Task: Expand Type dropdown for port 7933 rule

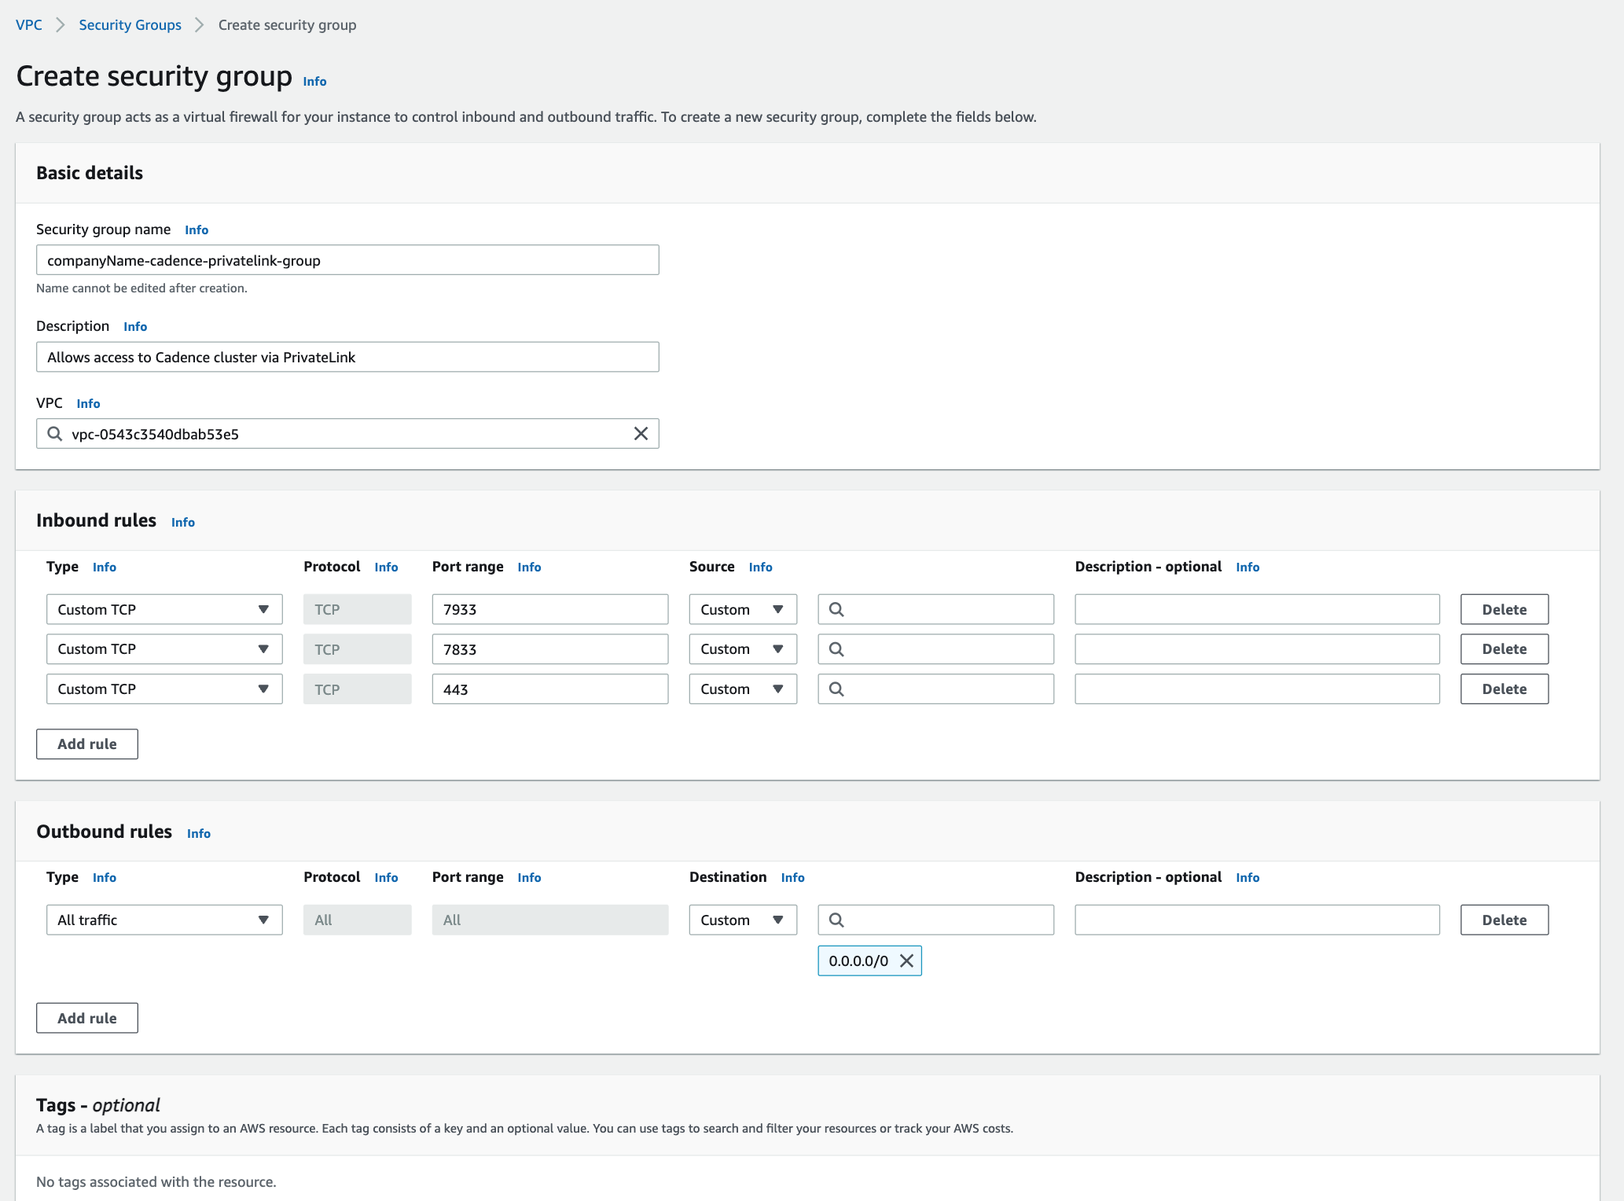Action: pyautogui.click(x=164, y=609)
